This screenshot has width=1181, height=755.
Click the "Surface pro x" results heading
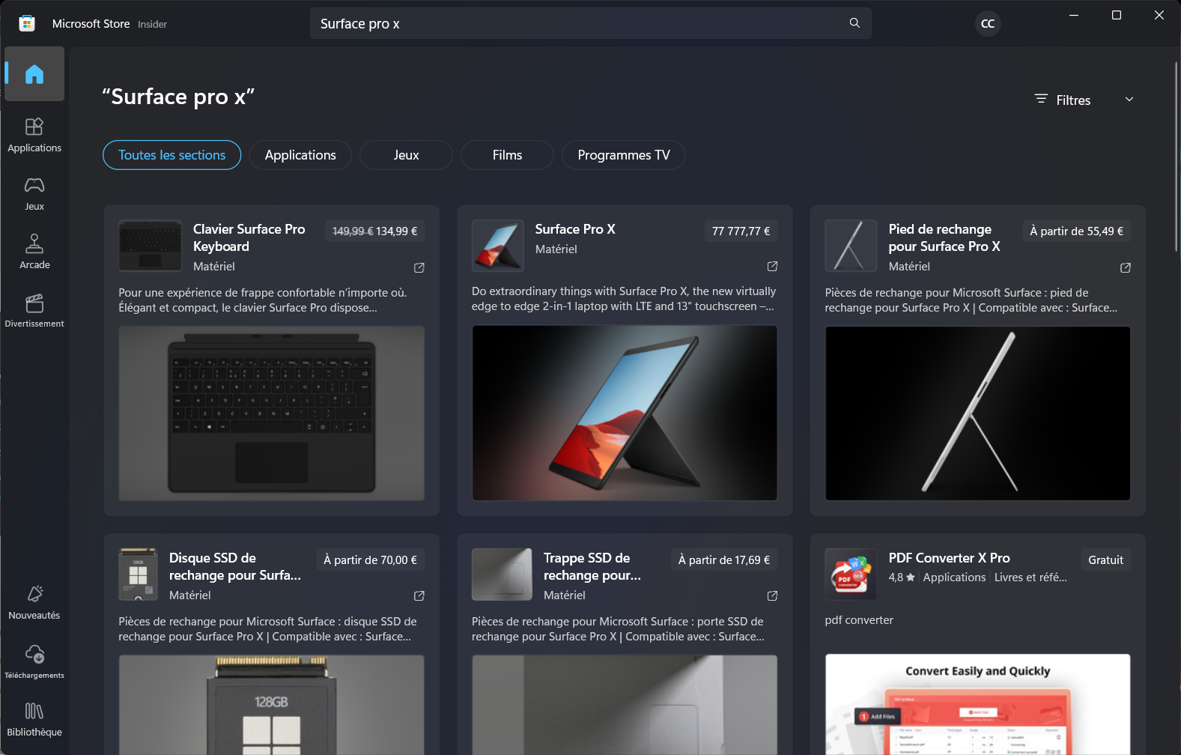coord(178,97)
